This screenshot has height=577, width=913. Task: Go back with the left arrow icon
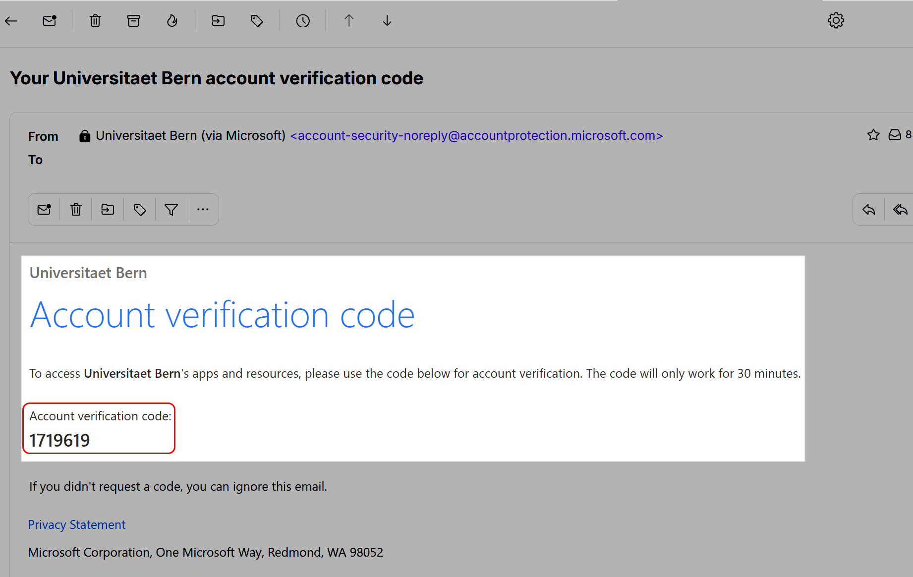point(11,21)
